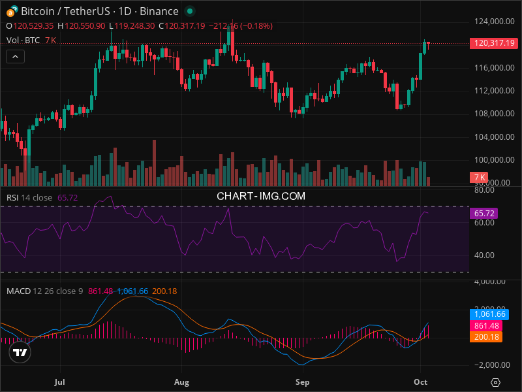Click the red volume 7 K axis badge
Screen dimensions: 522x392
point(480,177)
